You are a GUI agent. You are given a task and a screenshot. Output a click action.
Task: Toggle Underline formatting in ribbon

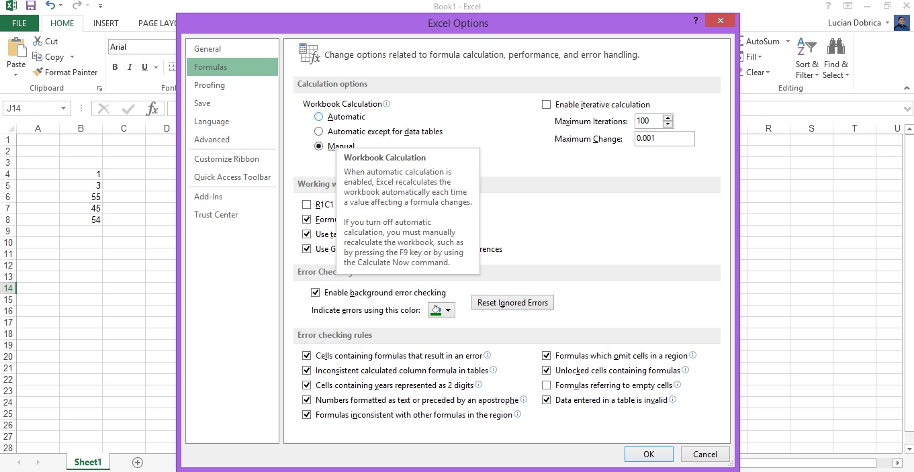[x=145, y=67]
